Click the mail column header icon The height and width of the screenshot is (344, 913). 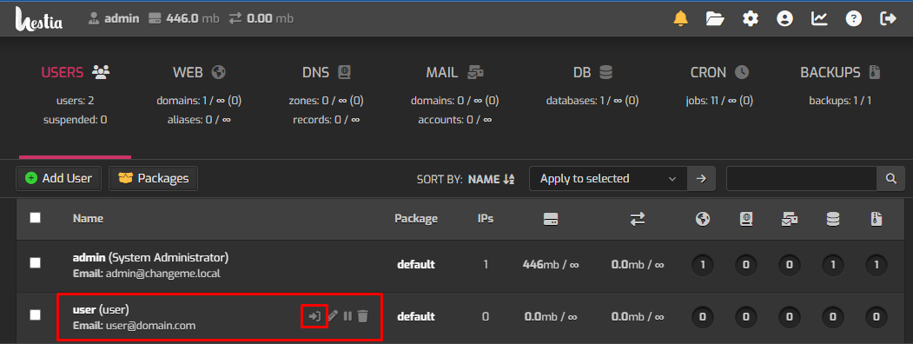tap(790, 219)
